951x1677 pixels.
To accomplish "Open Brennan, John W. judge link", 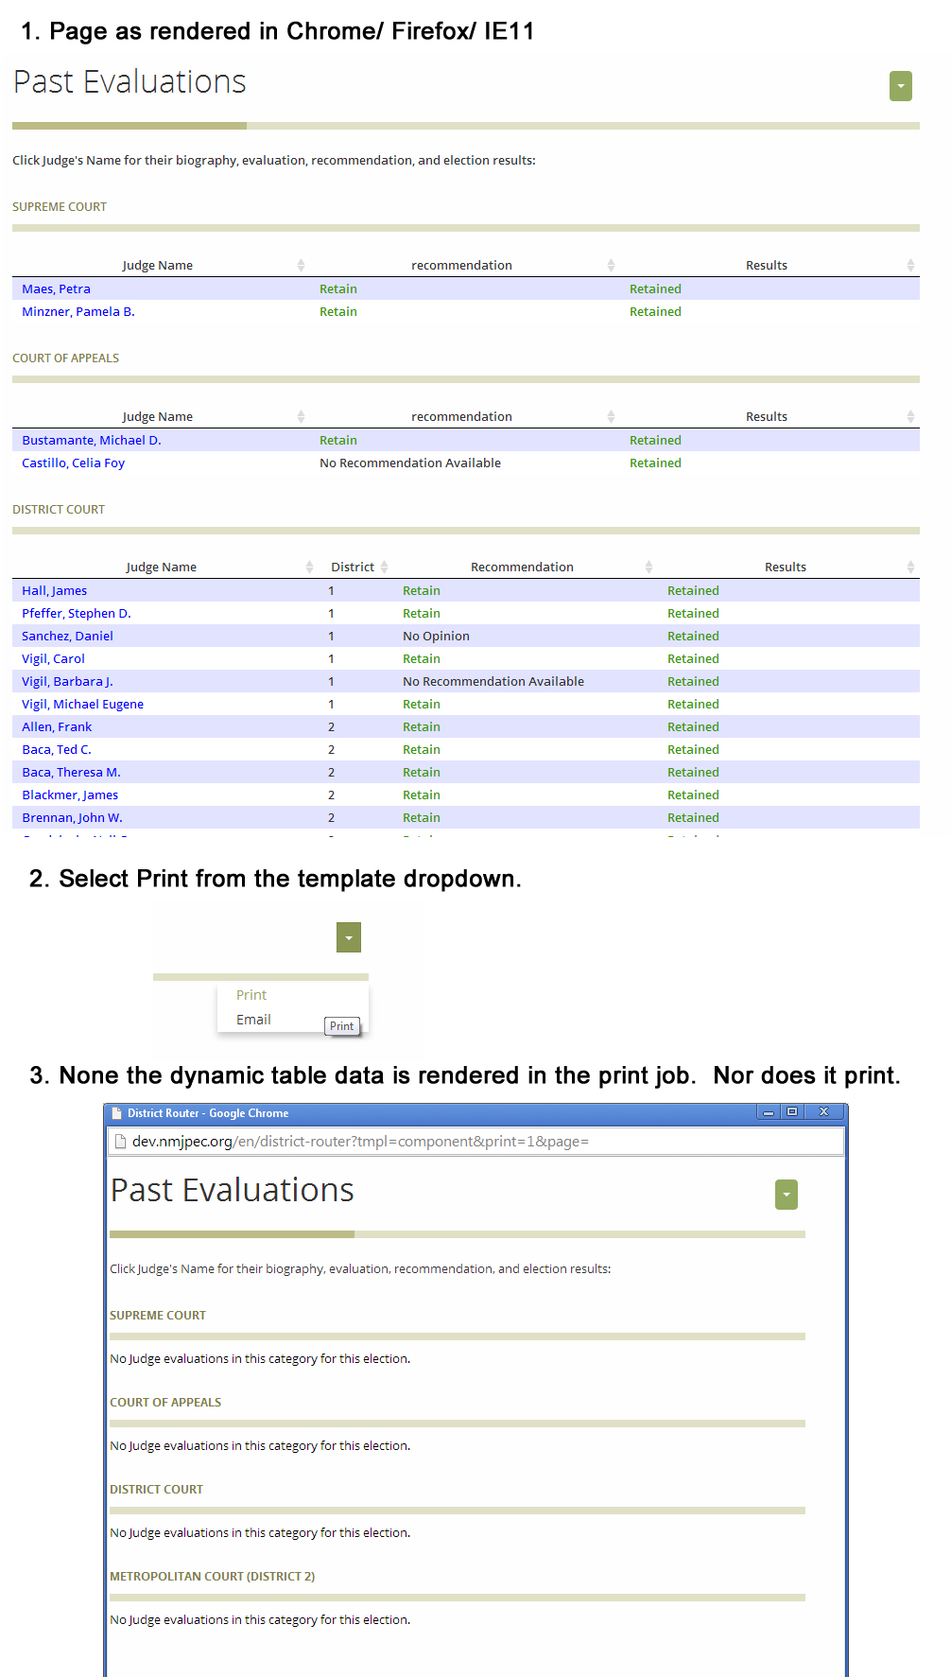I will click(73, 817).
